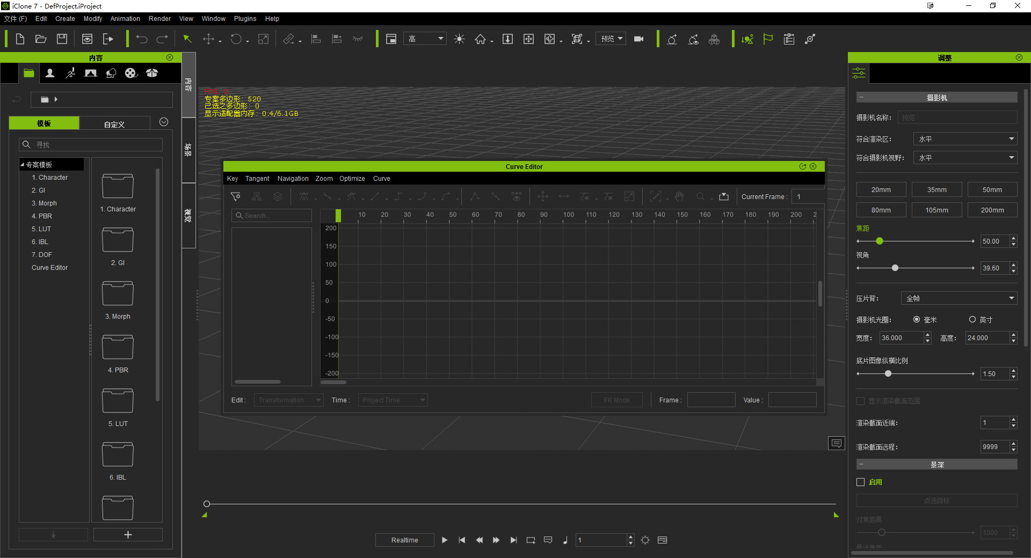Click the Frame input field in Curve Editor
The width and height of the screenshot is (1031, 558).
pyautogui.click(x=711, y=400)
